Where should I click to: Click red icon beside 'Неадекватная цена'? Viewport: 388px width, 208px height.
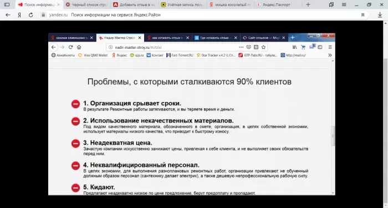(75, 144)
